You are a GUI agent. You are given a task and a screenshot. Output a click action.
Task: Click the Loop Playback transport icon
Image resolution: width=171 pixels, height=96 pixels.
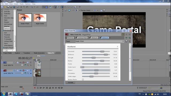pos(38,88)
